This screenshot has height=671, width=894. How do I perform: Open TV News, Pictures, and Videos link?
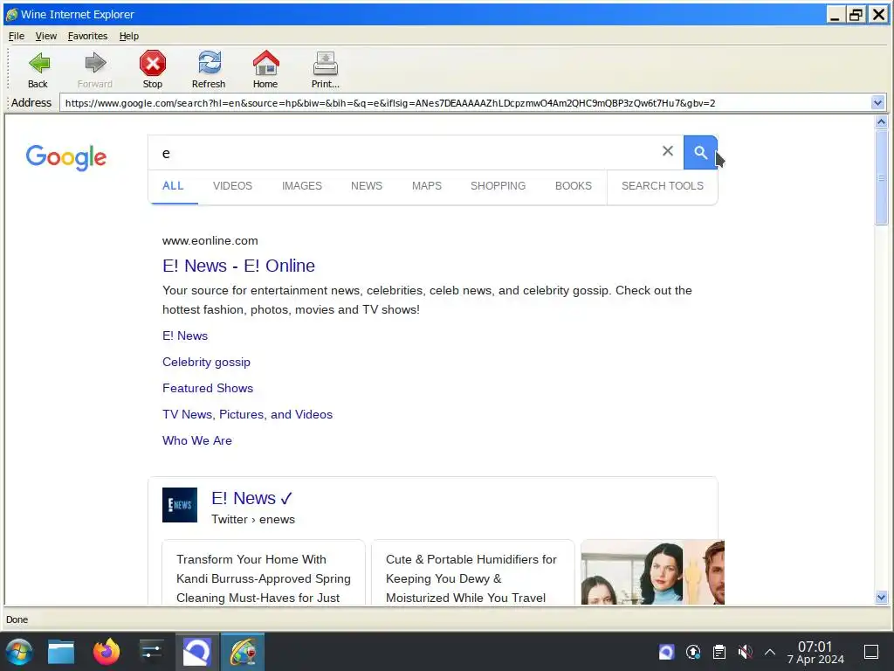[x=247, y=415]
